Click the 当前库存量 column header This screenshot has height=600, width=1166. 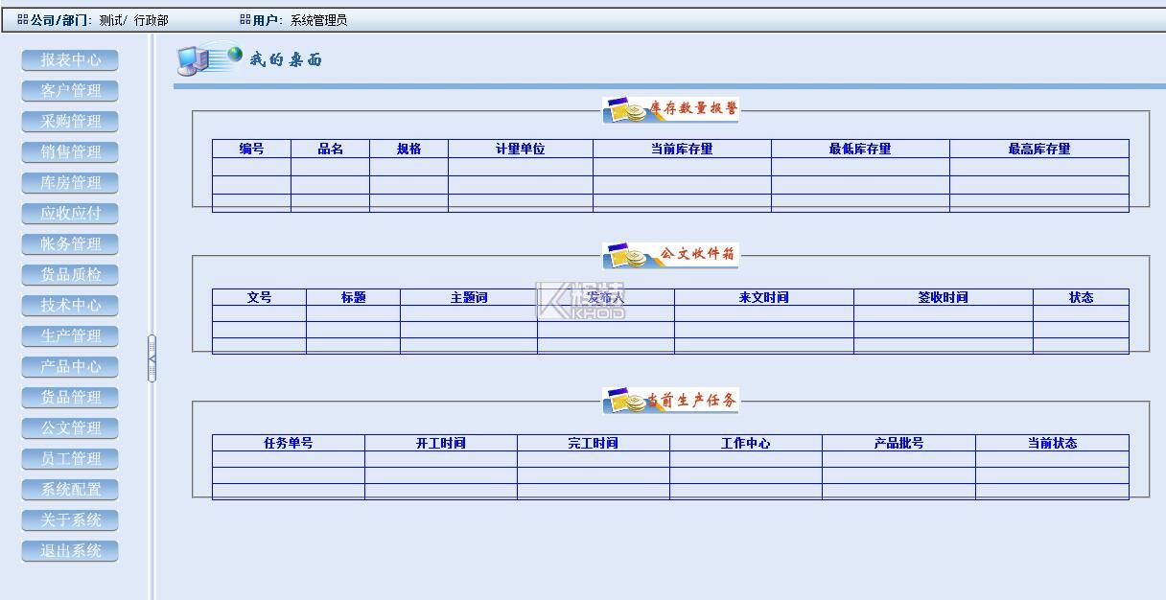pyautogui.click(x=682, y=149)
